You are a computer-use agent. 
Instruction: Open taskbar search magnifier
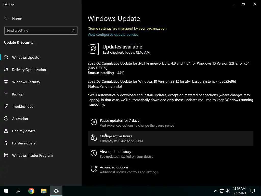click(x=18, y=191)
